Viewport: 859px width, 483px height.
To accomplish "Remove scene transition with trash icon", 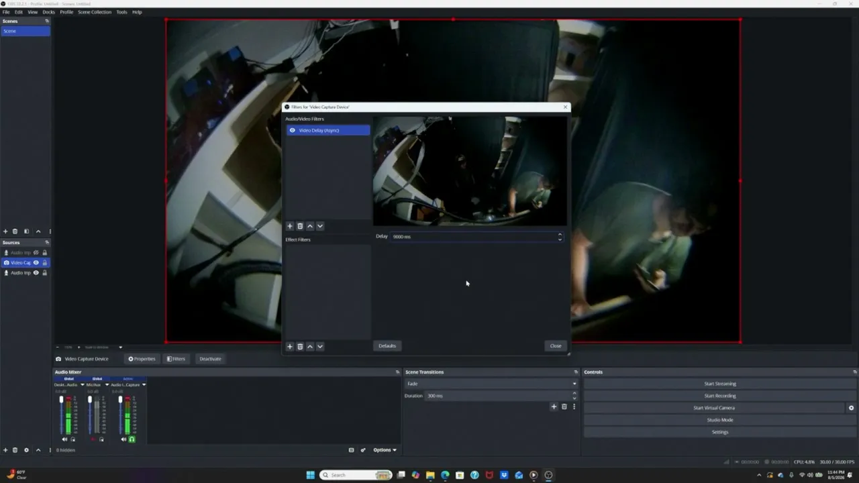I will [x=564, y=407].
